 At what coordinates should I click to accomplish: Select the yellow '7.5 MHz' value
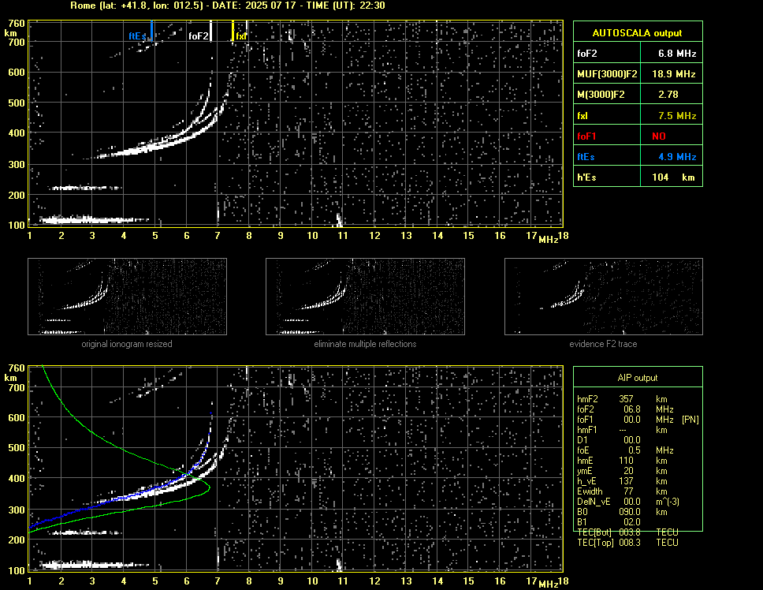tap(677, 116)
